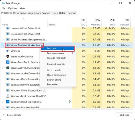Open the View menu

(x=22, y=8)
